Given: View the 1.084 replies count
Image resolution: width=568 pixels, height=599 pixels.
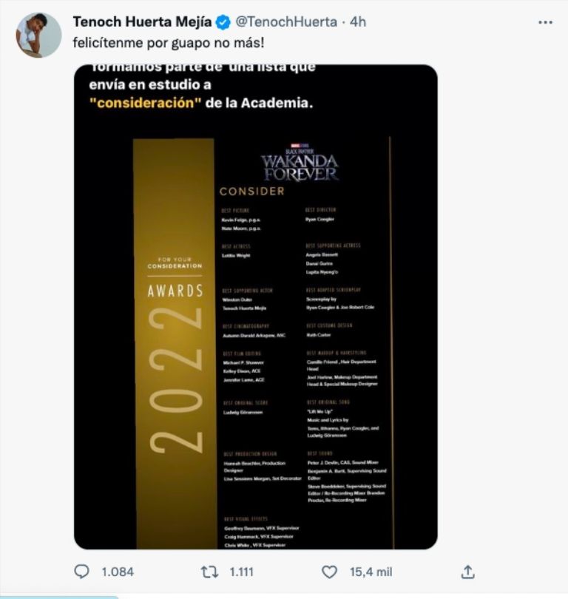Looking at the screenshot, I should click(116, 572).
